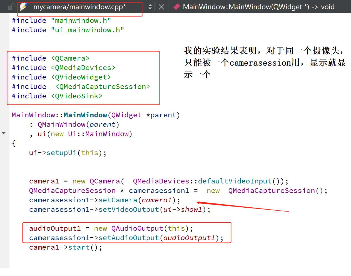Viewport: 351px width, 276px height.
Task: Click the setVideoOutput(ui->show1) call
Action: pos(152,210)
